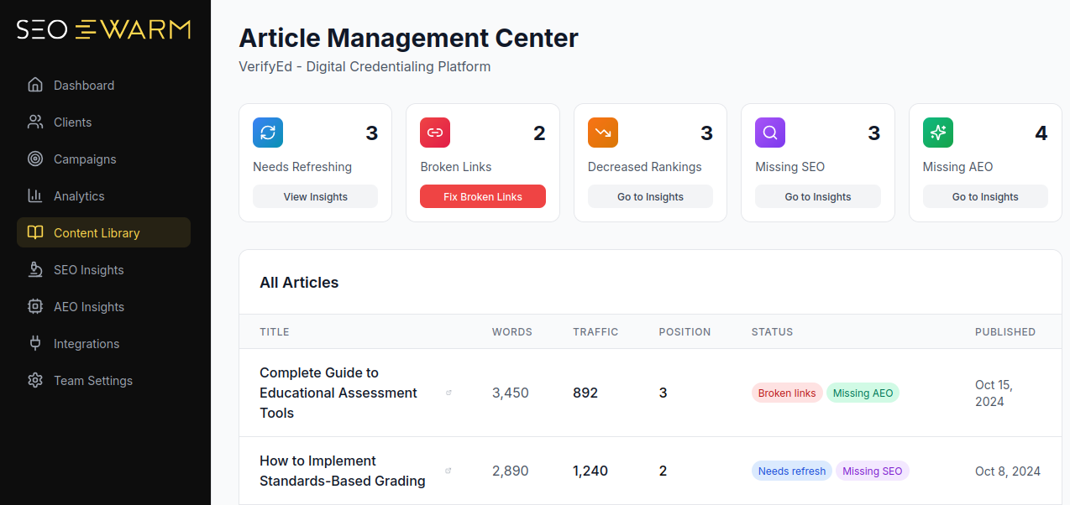Click the SEO WARM logo

(x=103, y=29)
